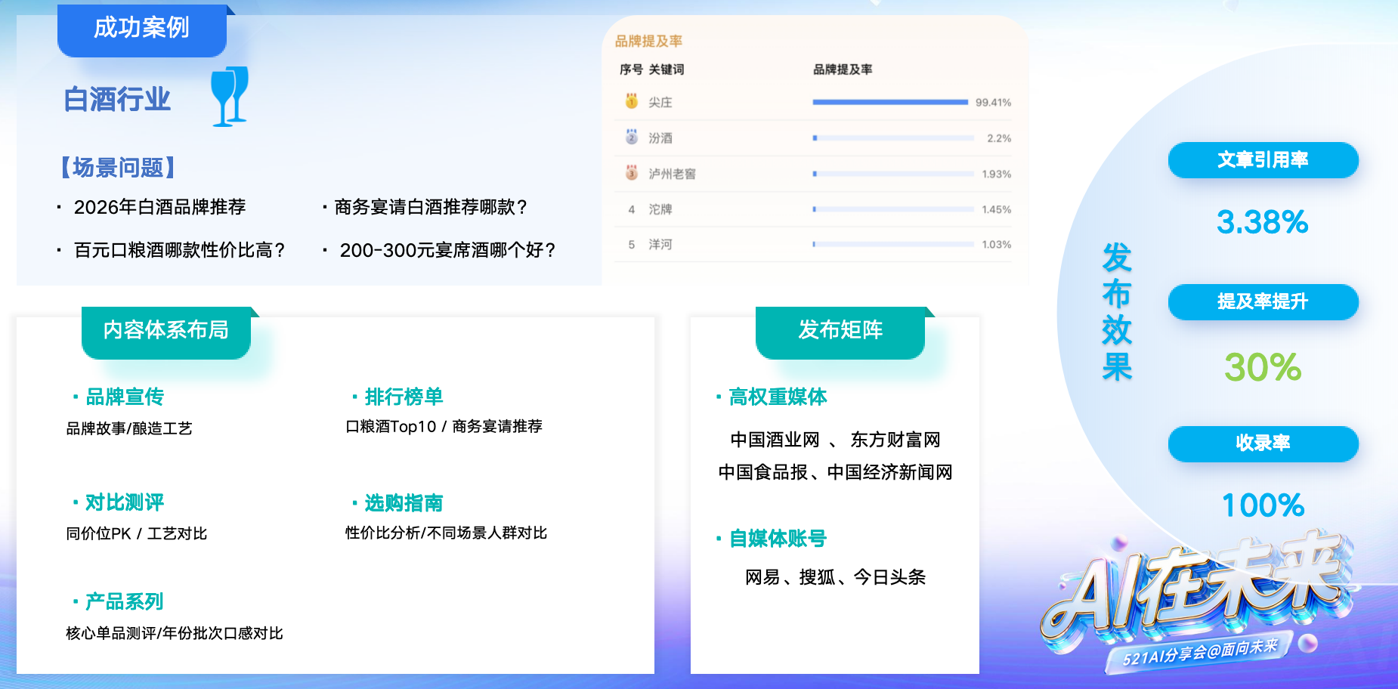
Task: Click the 产品系列 section title
Action: 125,601
